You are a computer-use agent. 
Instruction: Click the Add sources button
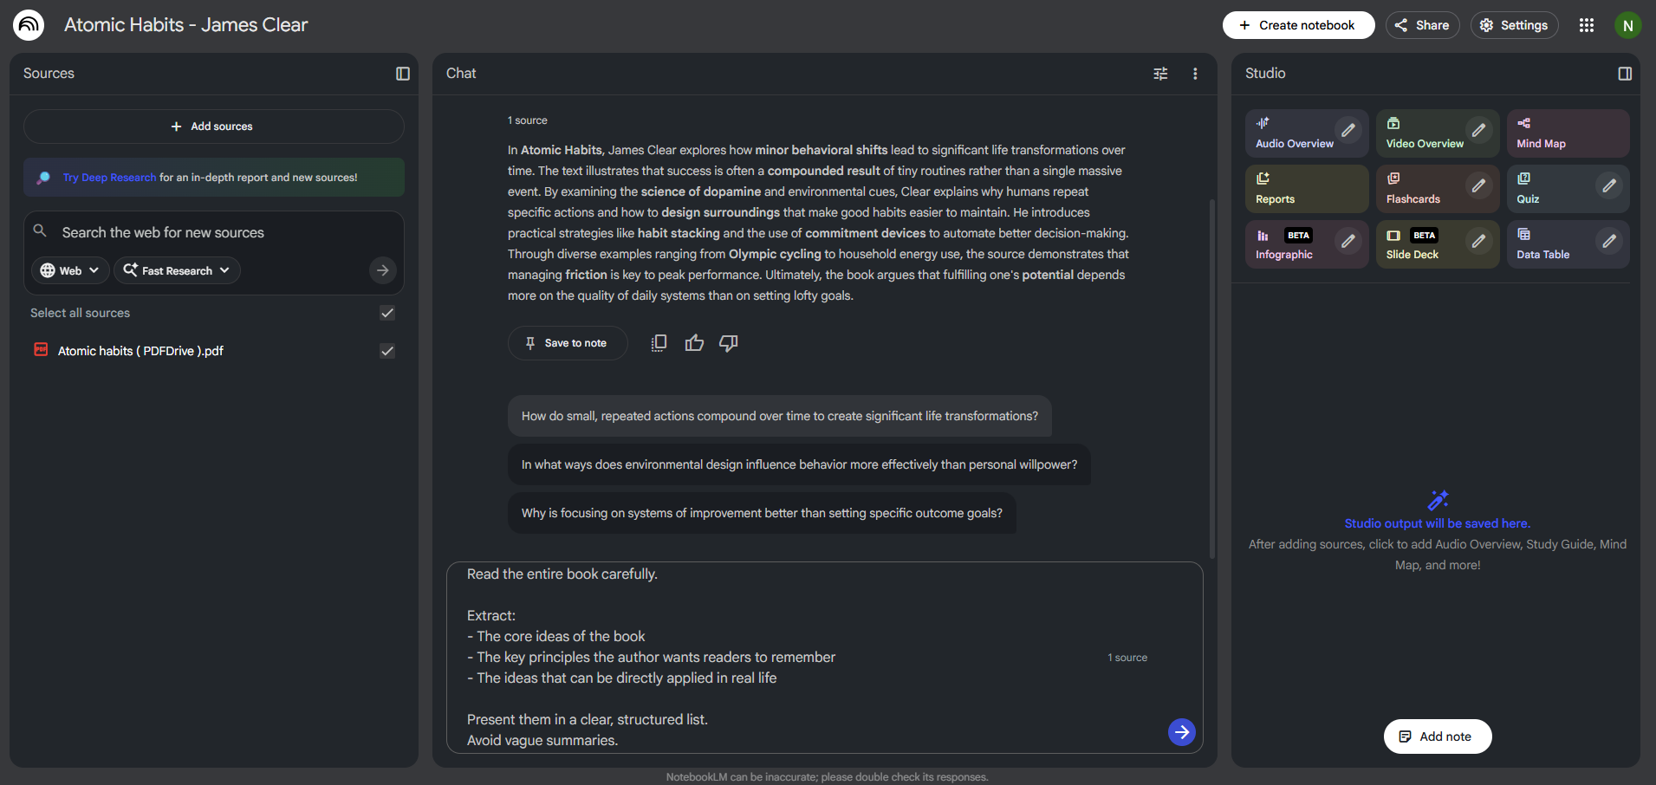pyautogui.click(x=213, y=127)
